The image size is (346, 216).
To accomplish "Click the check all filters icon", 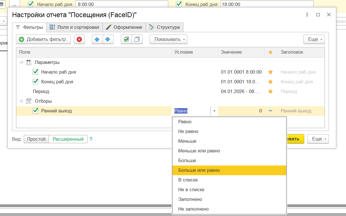I will [126, 39].
